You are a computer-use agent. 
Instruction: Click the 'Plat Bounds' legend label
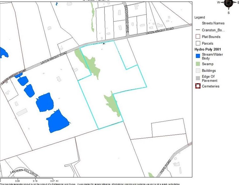[211, 37]
